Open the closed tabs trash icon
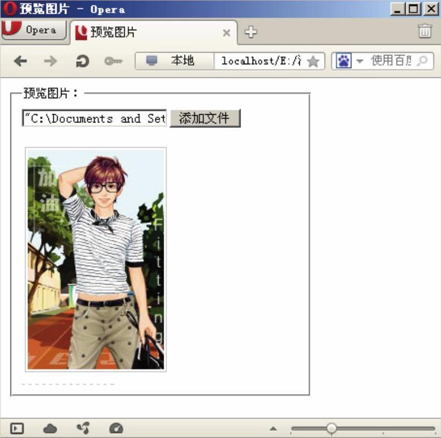Screen dimensions: 441x438 click(425, 31)
